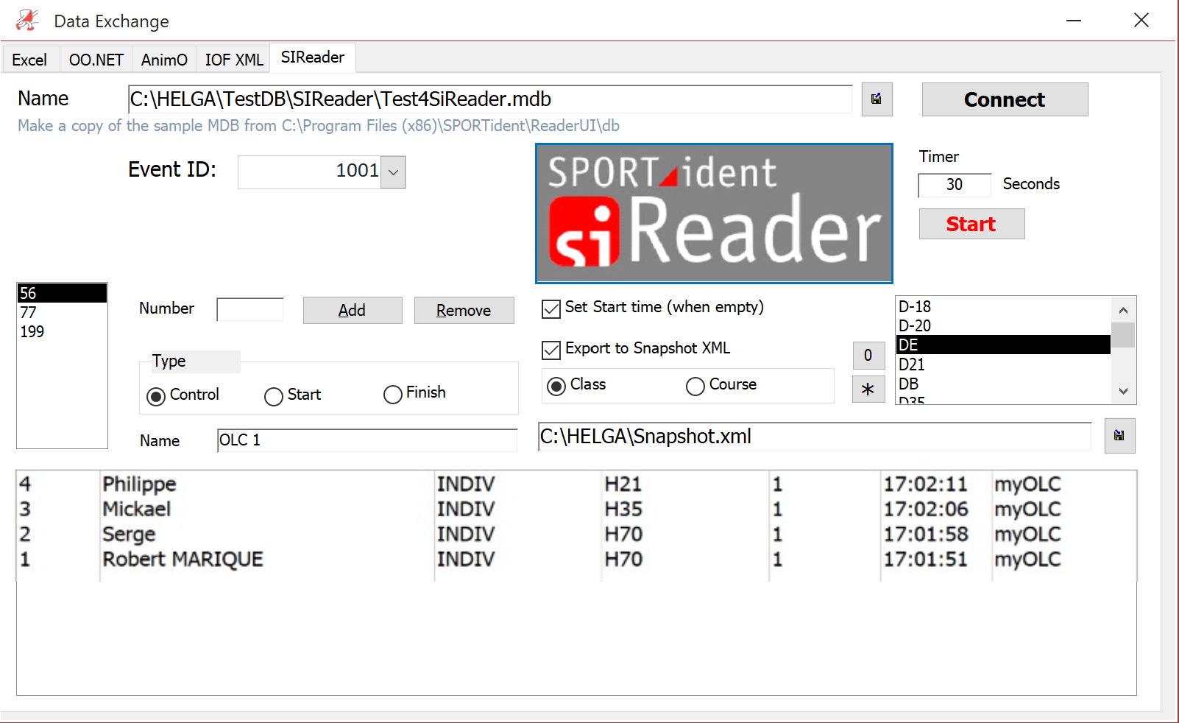1179x723 pixels.
Task: Click the Number input field
Action: coord(250,309)
